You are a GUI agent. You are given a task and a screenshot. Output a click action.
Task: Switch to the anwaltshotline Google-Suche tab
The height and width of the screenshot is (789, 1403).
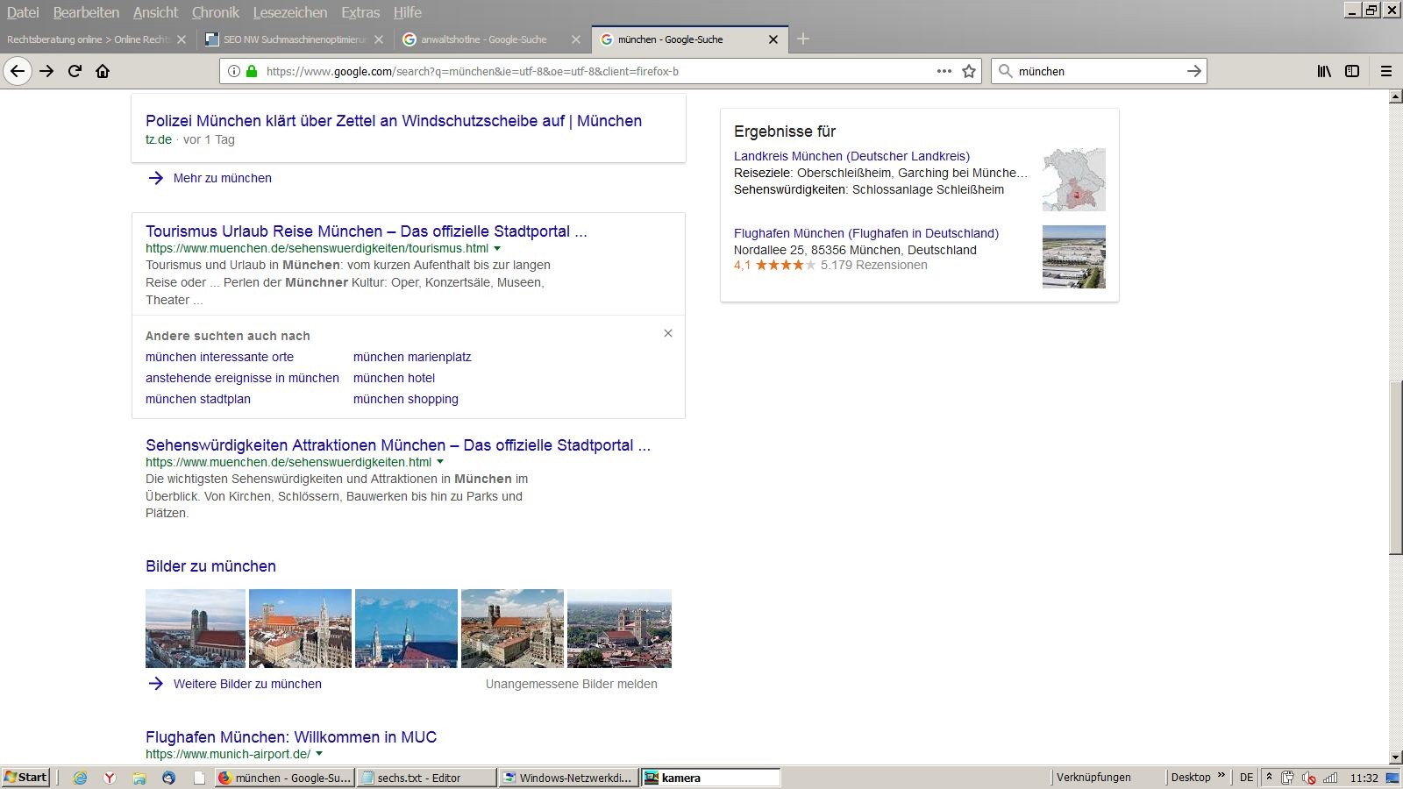tap(483, 39)
